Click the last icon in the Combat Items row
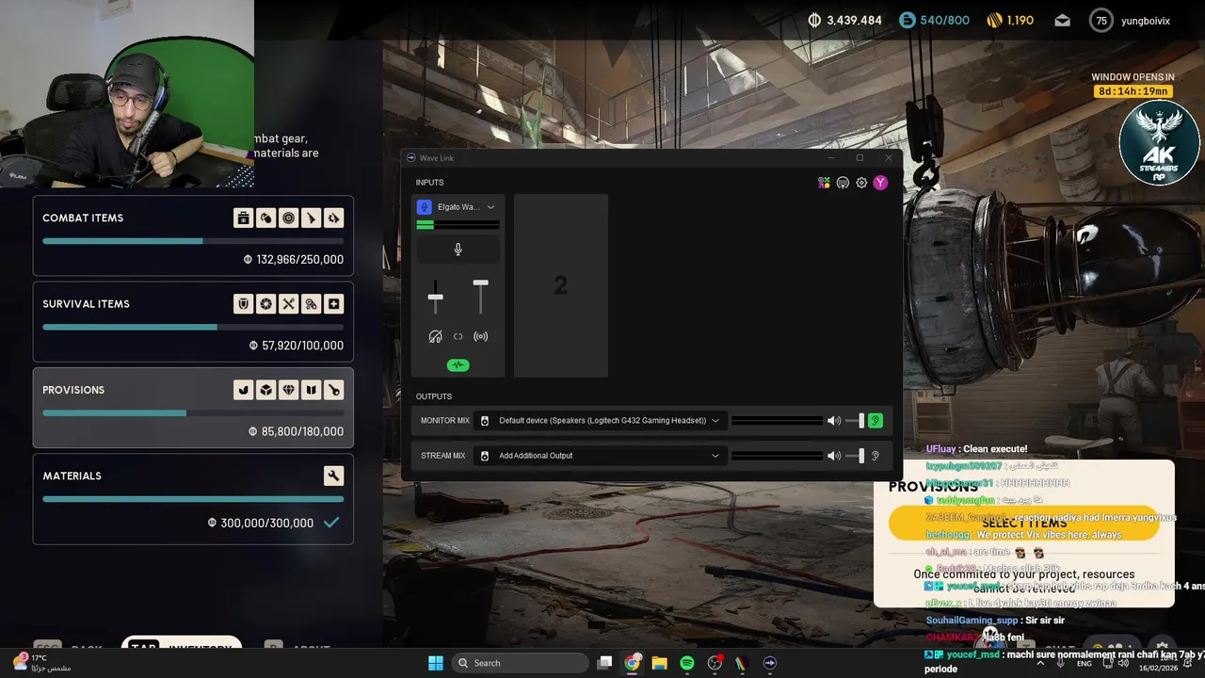This screenshot has width=1205, height=678. pos(333,218)
